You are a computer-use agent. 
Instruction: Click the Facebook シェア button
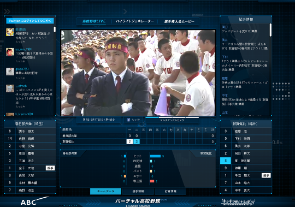click(133, 120)
